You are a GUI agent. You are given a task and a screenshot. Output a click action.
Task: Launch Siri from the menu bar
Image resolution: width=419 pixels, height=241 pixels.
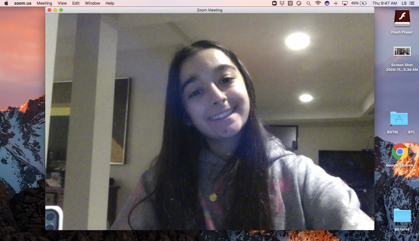click(x=327, y=3)
